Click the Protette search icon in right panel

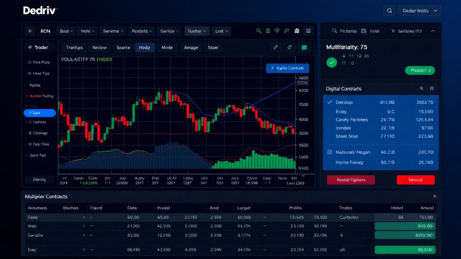click(335, 31)
